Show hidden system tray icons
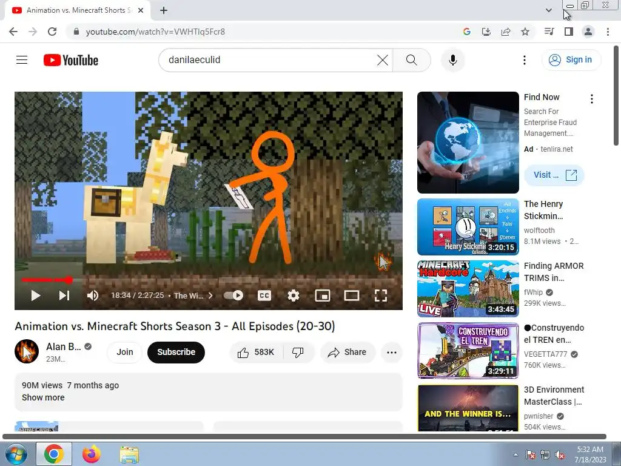 tap(515, 455)
